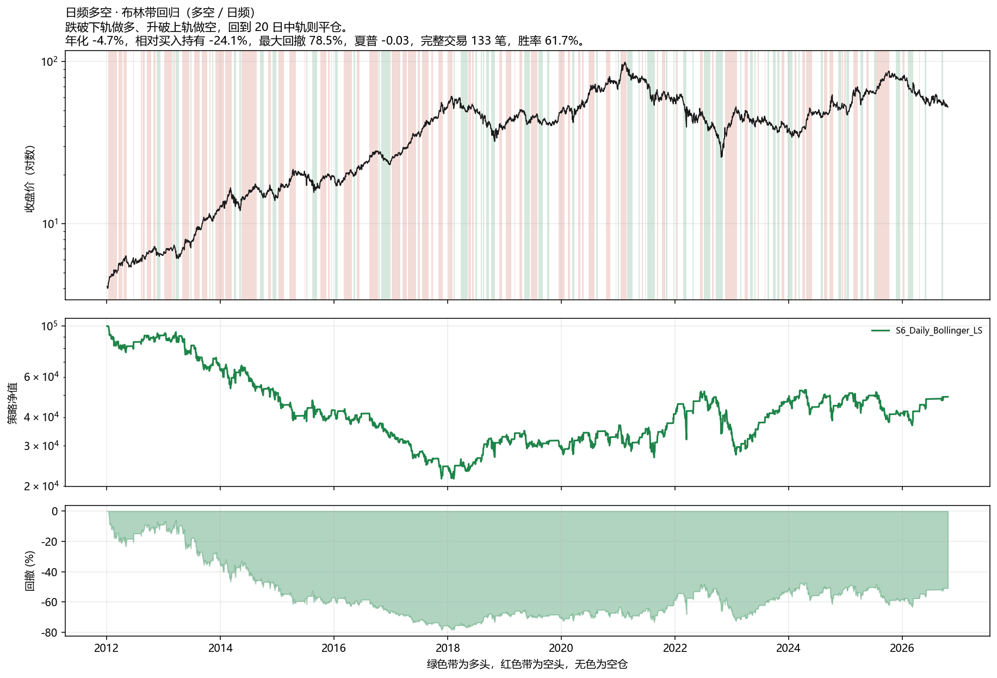Select the "2022" x-axis tick label
This screenshot has height=678, width=997.
click(x=675, y=648)
